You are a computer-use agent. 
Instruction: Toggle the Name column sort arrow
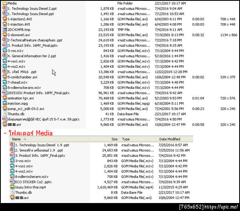pos(25,139)
